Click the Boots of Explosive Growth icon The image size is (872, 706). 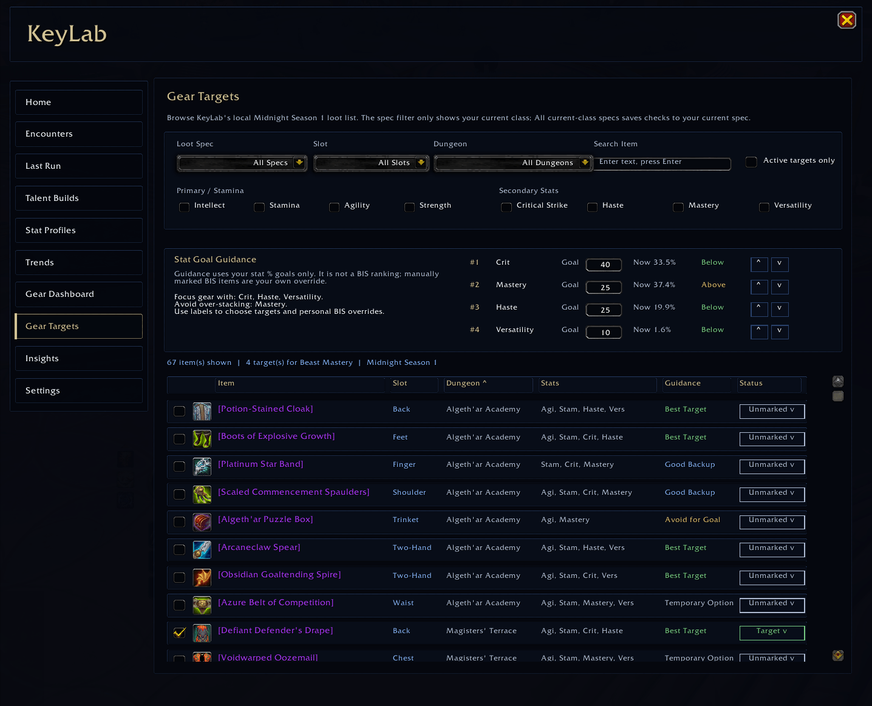click(x=202, y=438)
